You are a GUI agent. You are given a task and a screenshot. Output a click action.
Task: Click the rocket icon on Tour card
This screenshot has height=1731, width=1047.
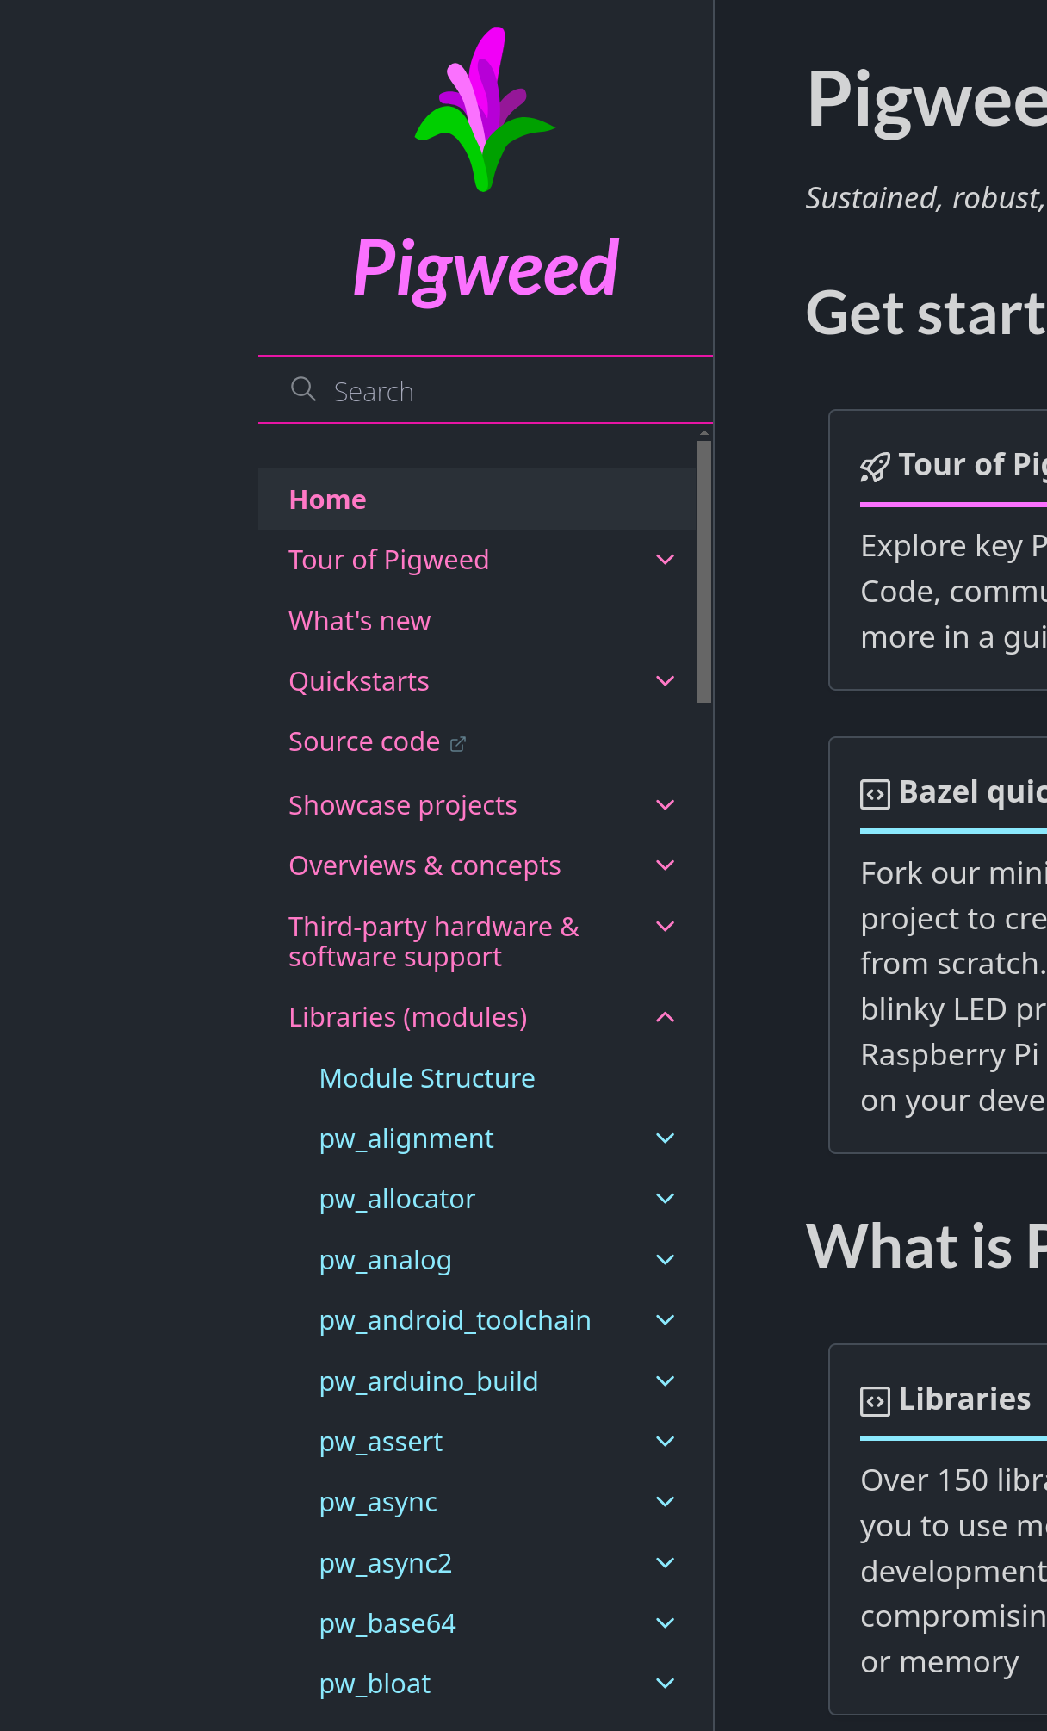tap(875, 467)
